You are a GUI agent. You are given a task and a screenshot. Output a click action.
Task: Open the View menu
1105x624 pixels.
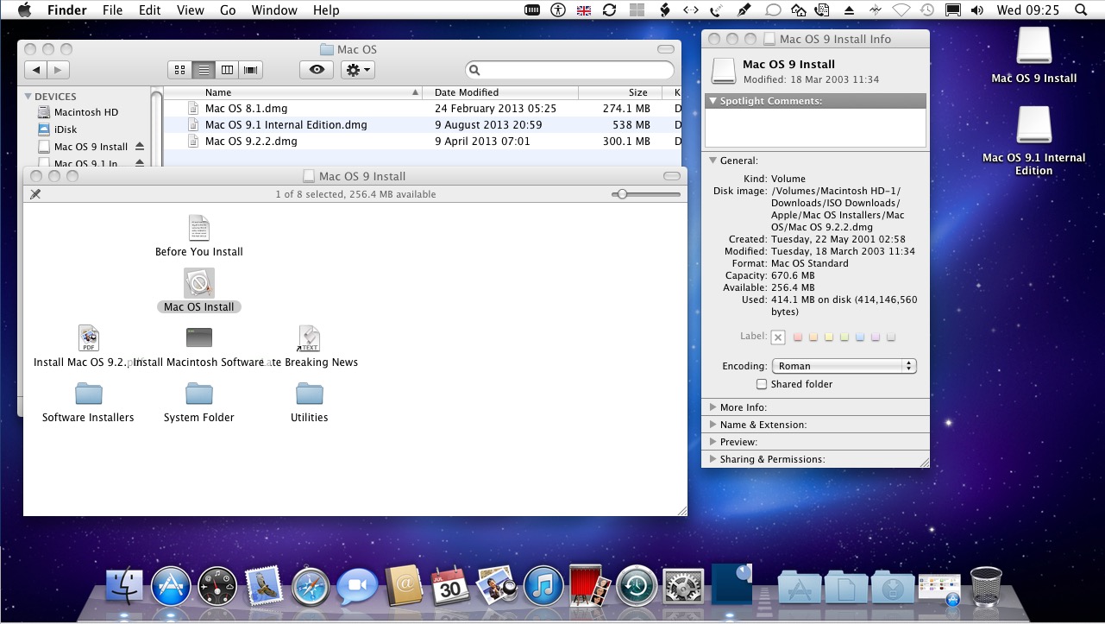pos(190,10)
